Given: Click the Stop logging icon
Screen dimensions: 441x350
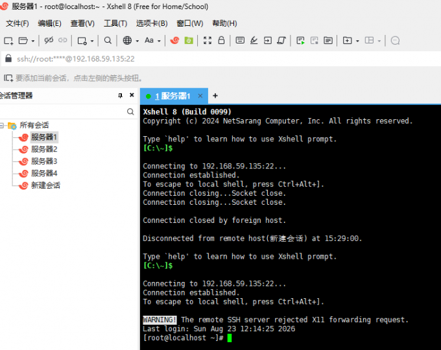Looking at the screenshot, I should click(314, 41).
